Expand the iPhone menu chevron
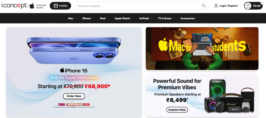 coord(92,18)
